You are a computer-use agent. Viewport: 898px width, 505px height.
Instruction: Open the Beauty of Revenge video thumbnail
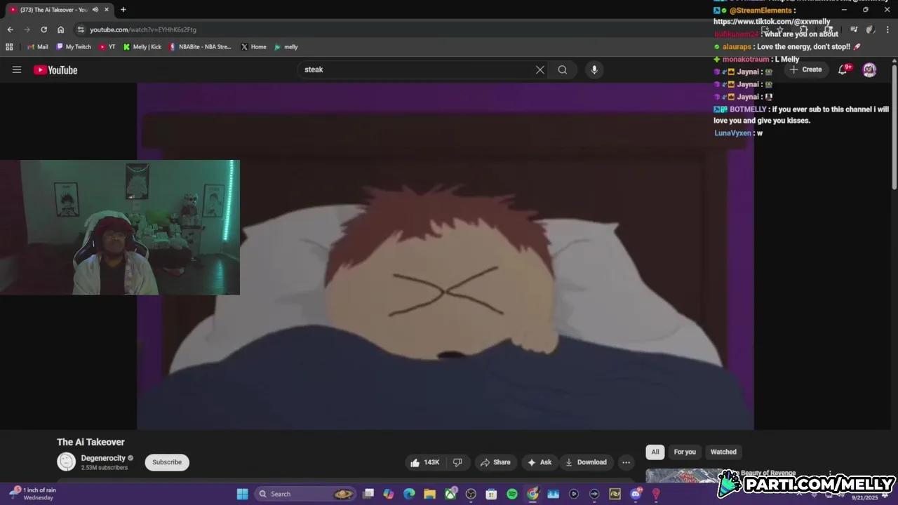tap(684, 476)
